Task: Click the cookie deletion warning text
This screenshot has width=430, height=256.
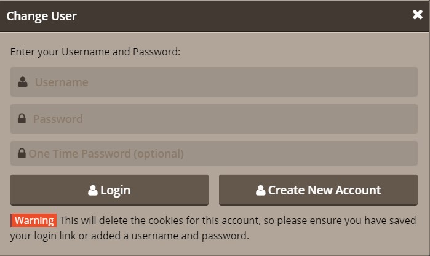Action: (x=213, y=228)
